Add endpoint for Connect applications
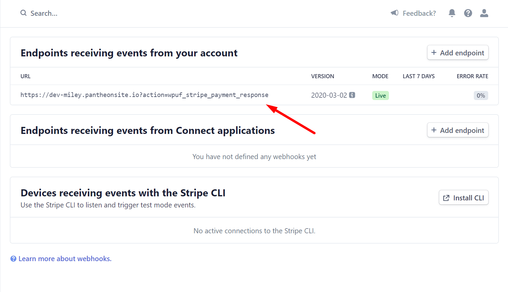This screenshot has width=508, height=292. (458, 130)
